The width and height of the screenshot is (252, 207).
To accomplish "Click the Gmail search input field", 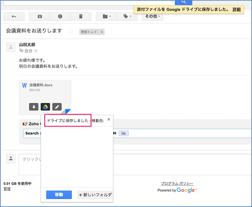I will pyautogui.click(x=89, y=2).
